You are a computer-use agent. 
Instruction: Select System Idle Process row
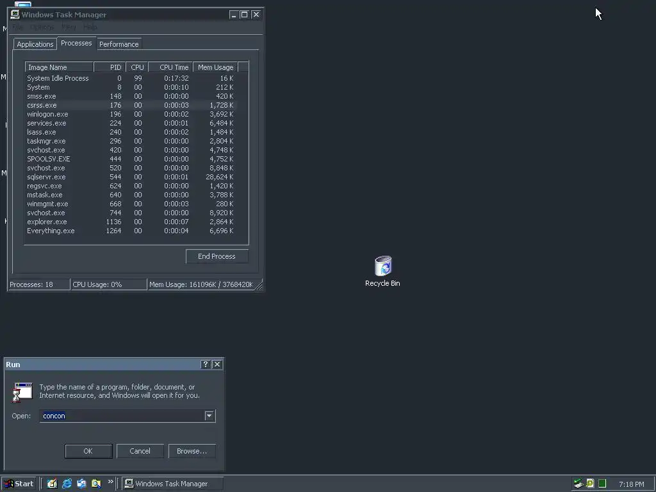click(x=131, y=78)
